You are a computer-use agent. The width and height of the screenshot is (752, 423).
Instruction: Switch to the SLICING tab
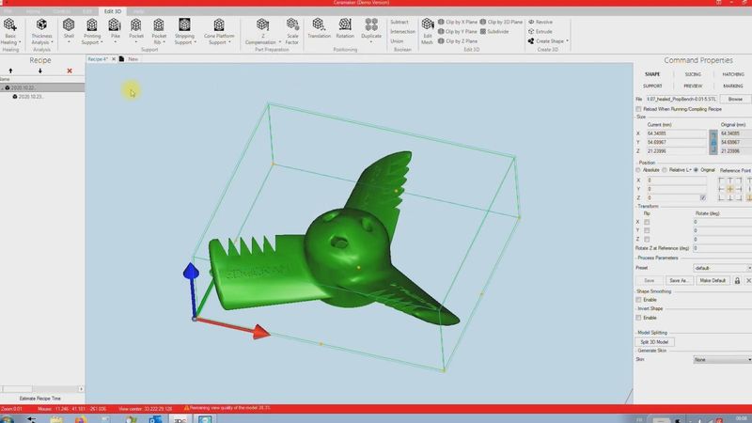tap(693, 74)
